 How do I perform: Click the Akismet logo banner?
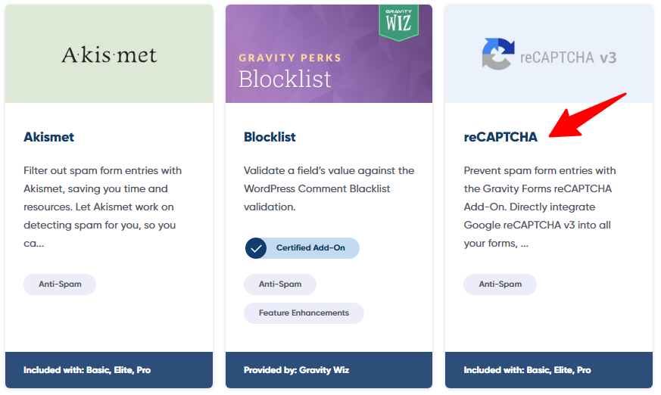(x=109, y=54)
